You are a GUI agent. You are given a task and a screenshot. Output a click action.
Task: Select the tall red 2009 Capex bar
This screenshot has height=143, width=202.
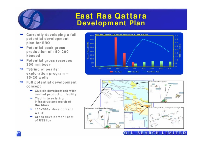tap(116, 52)
